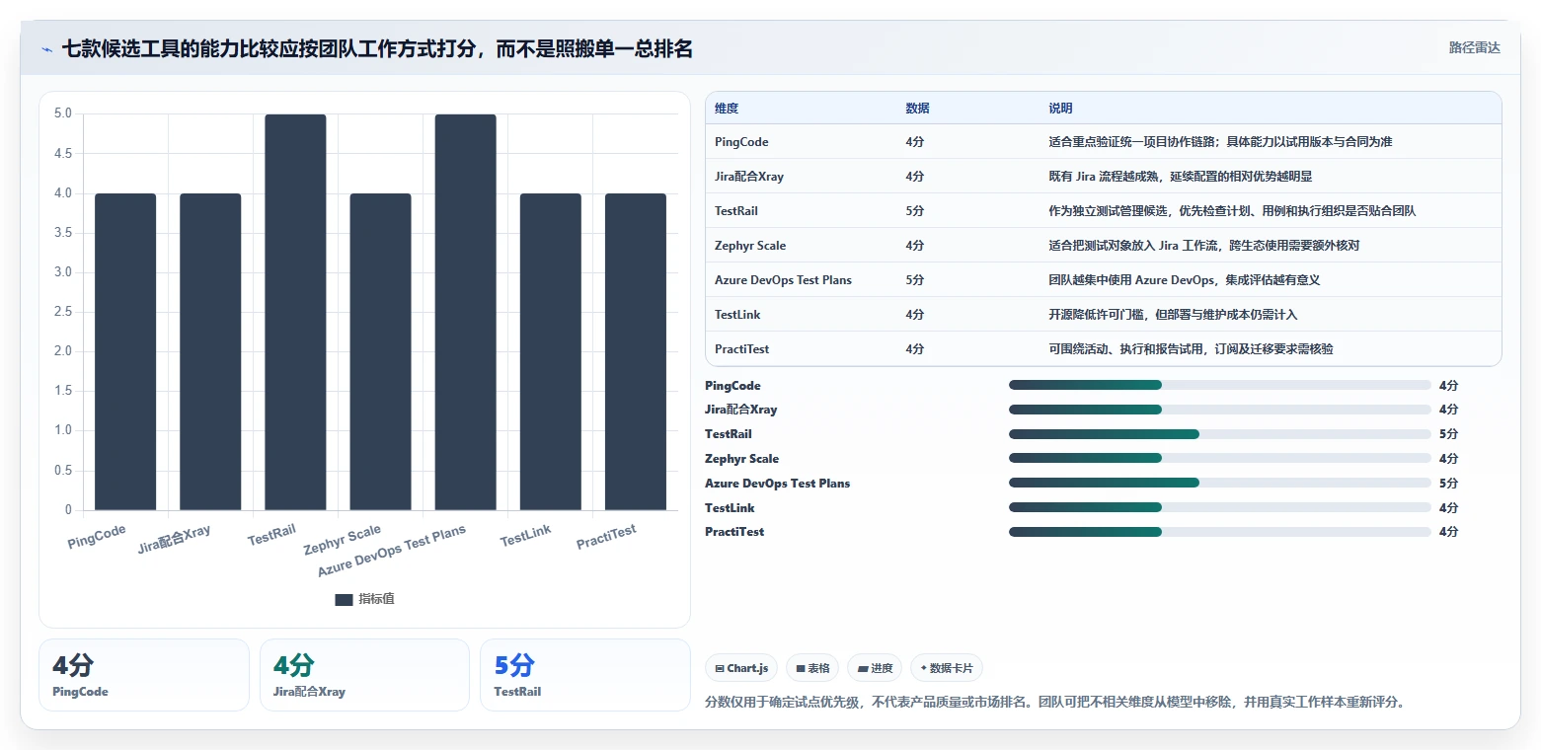The width and height of the screenshot is (1541, 750).
Task: Select the Jira配合Xray cell in the table
Action: (x=749, y=177)
